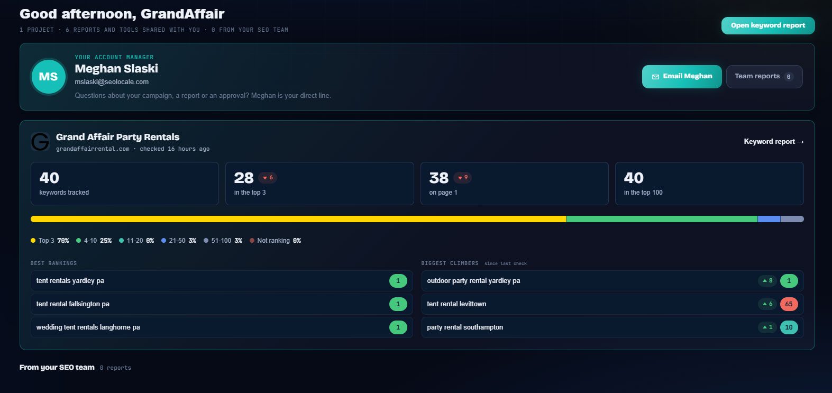832x393 pixels.
Task: Click rank badge for tent rental fallsington pa
Action: click(x=398, y=304)
